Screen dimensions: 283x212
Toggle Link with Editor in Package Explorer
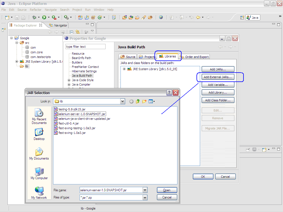78,32
